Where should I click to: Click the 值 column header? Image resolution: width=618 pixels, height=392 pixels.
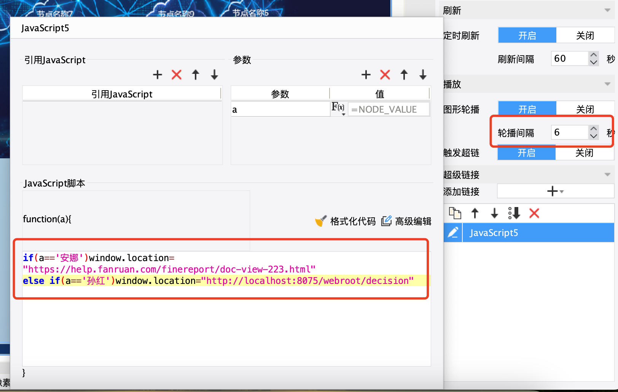(x=380, y=94)
